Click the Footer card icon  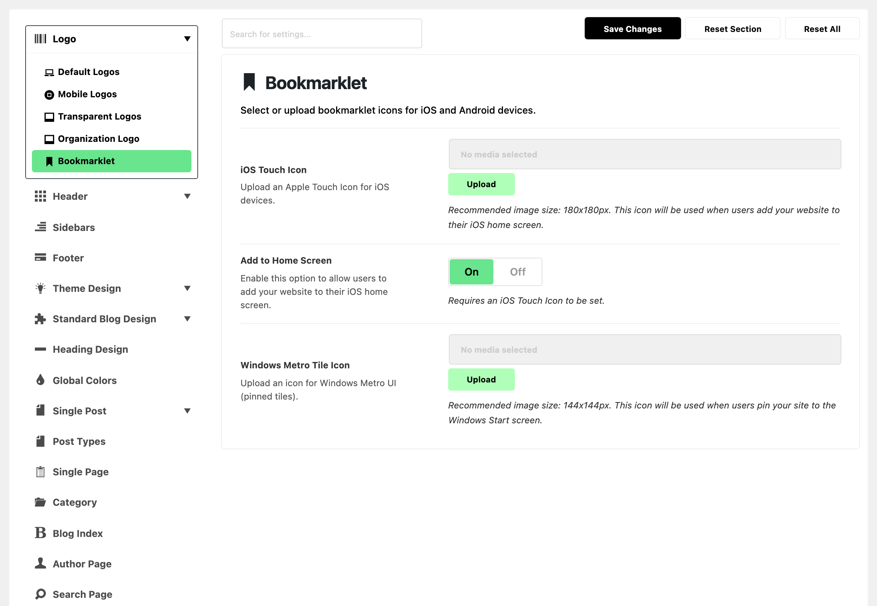[40, 257]
